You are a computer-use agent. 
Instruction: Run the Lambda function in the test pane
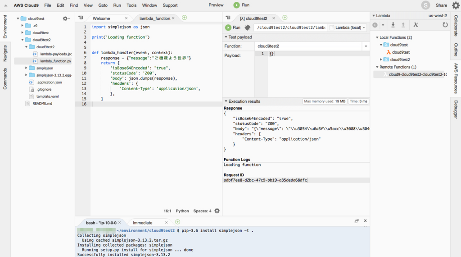[233, 28]
